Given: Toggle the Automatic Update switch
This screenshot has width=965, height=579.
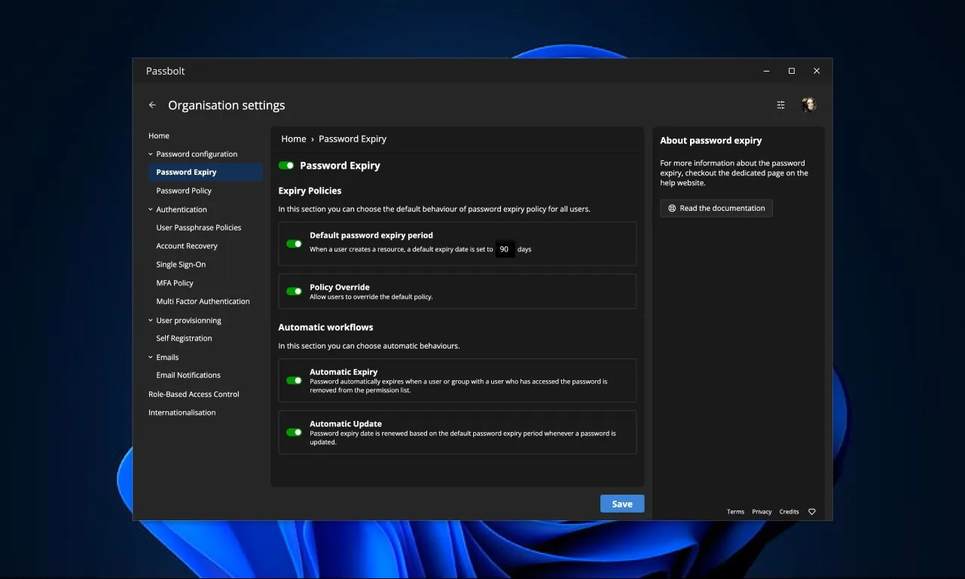Looking at the screenshot, I should click(x=294, y=432).
